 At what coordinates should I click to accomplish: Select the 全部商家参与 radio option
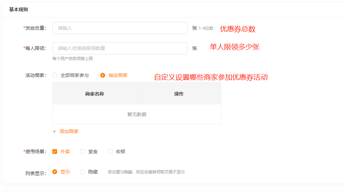55,75
